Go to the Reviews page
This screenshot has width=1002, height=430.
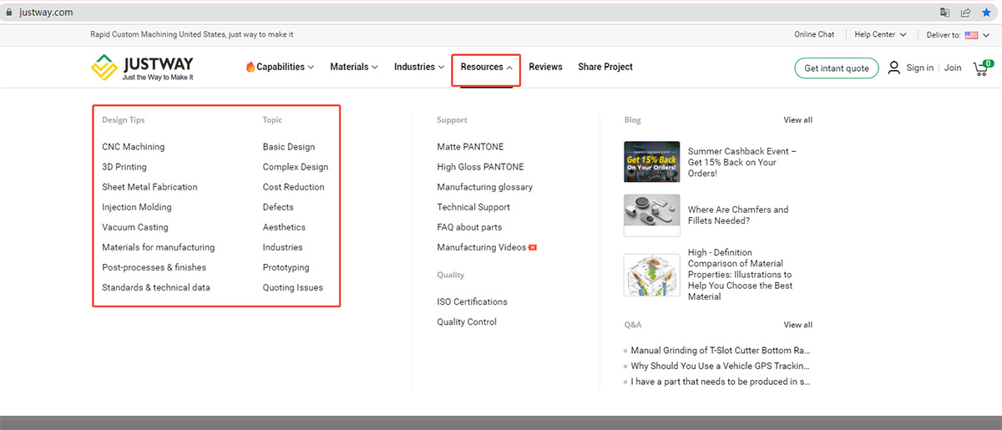(545, 67)
